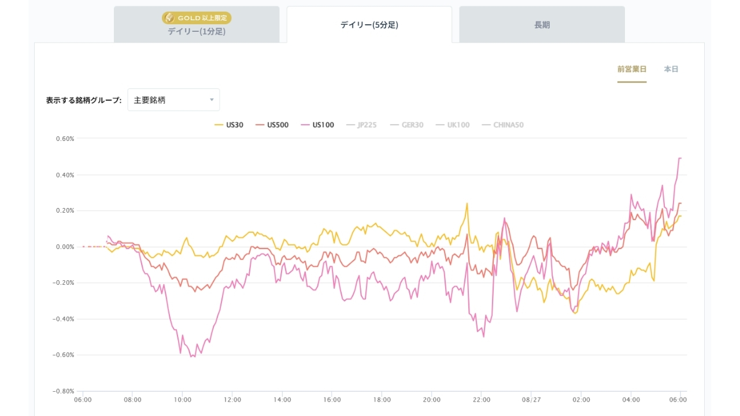Enable the UK100 series in legend
This screenshot has height=416, width=740.
pos(453,125)
